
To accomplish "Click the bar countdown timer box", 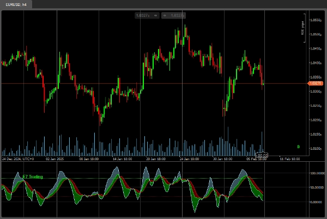I will [x=262, y=155].
